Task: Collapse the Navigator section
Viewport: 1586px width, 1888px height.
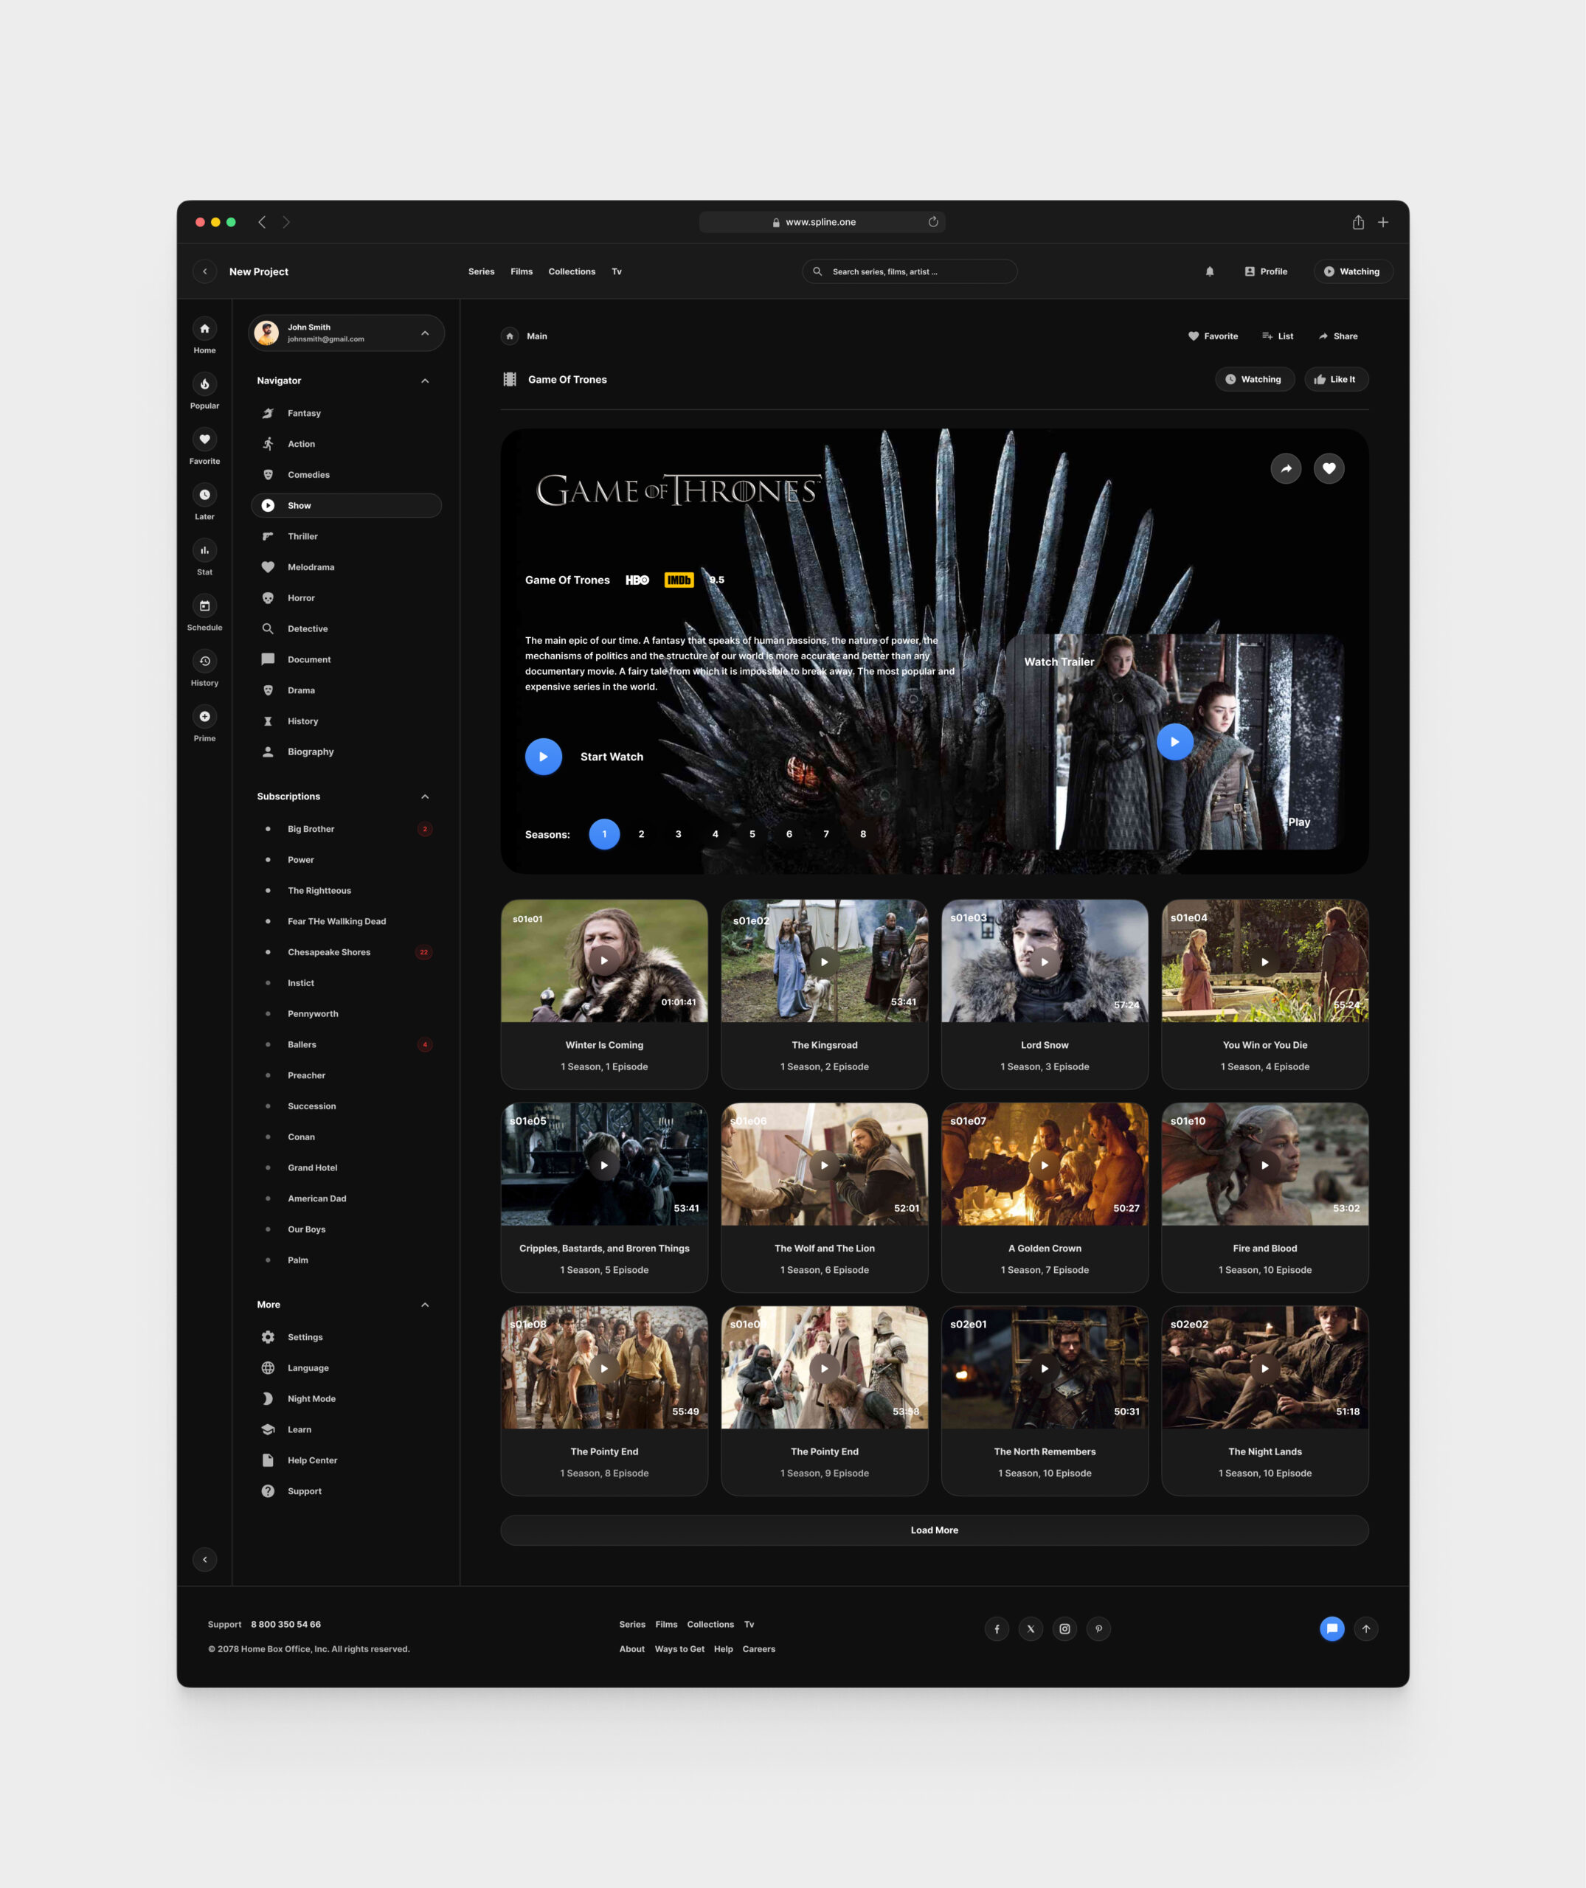Action: pyautogui.click(x=426, y=381)
